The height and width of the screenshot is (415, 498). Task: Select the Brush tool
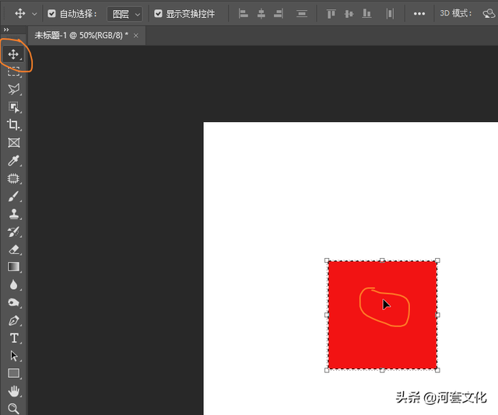click(x=14, y=197)
